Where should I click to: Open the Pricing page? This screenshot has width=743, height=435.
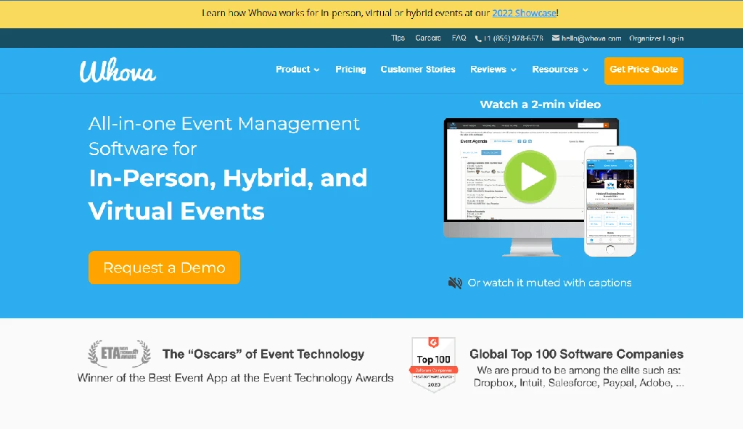[x=350, y=69]
